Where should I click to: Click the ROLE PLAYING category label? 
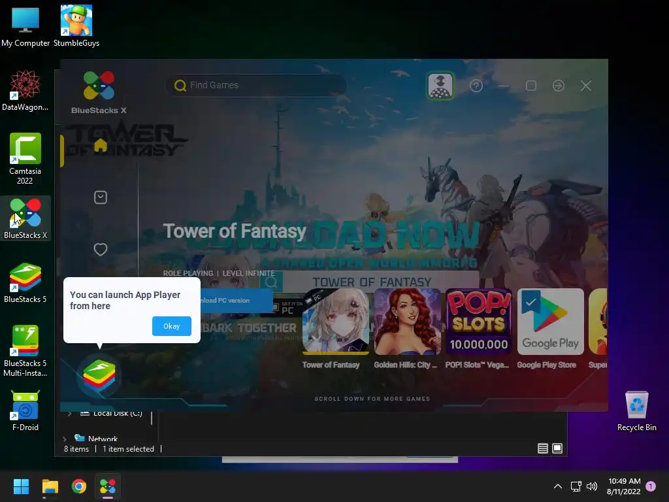click(188, 273)
